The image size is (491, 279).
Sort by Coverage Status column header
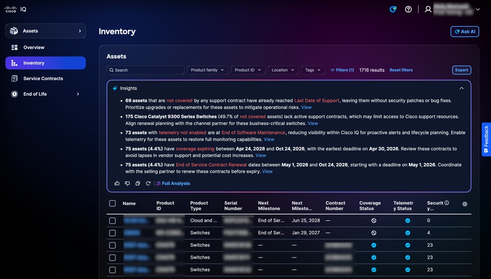(x=370, y=205)
